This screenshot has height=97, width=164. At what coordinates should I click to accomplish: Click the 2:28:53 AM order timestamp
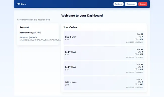click(134, 42)
